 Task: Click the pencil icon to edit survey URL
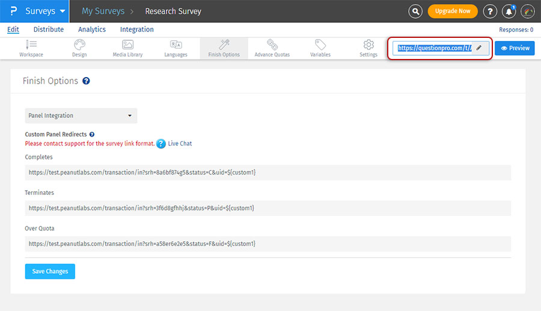[x=479, y=48]
